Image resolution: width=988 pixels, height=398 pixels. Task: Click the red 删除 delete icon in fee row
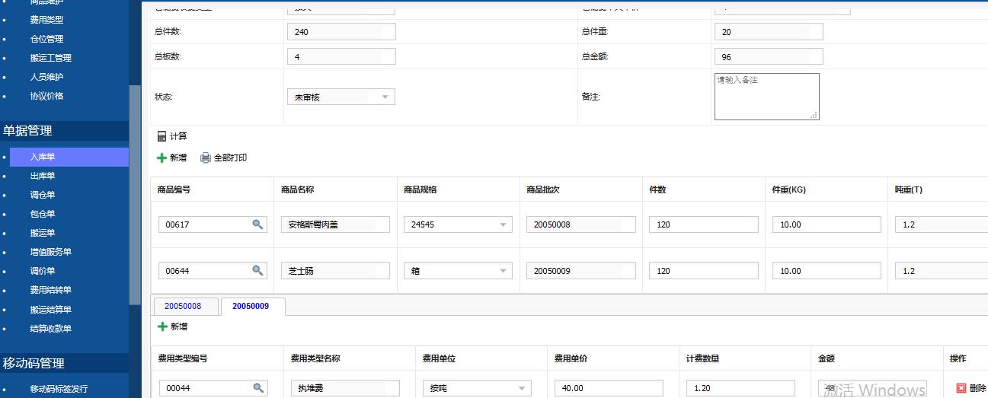point(961,387)
